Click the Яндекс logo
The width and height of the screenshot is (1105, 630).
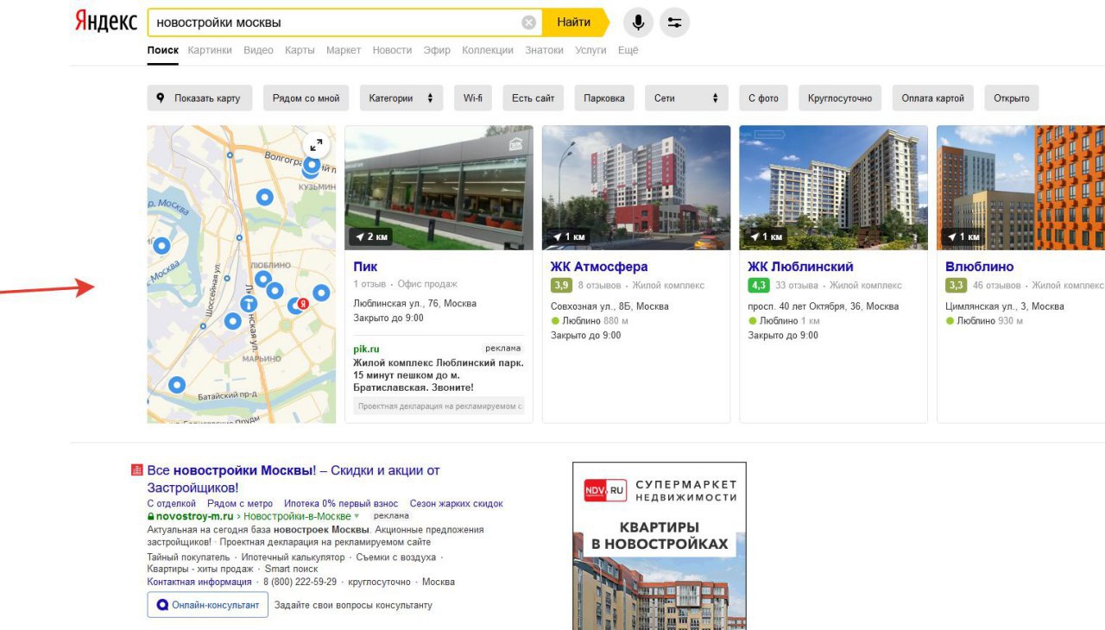[106, 22]
